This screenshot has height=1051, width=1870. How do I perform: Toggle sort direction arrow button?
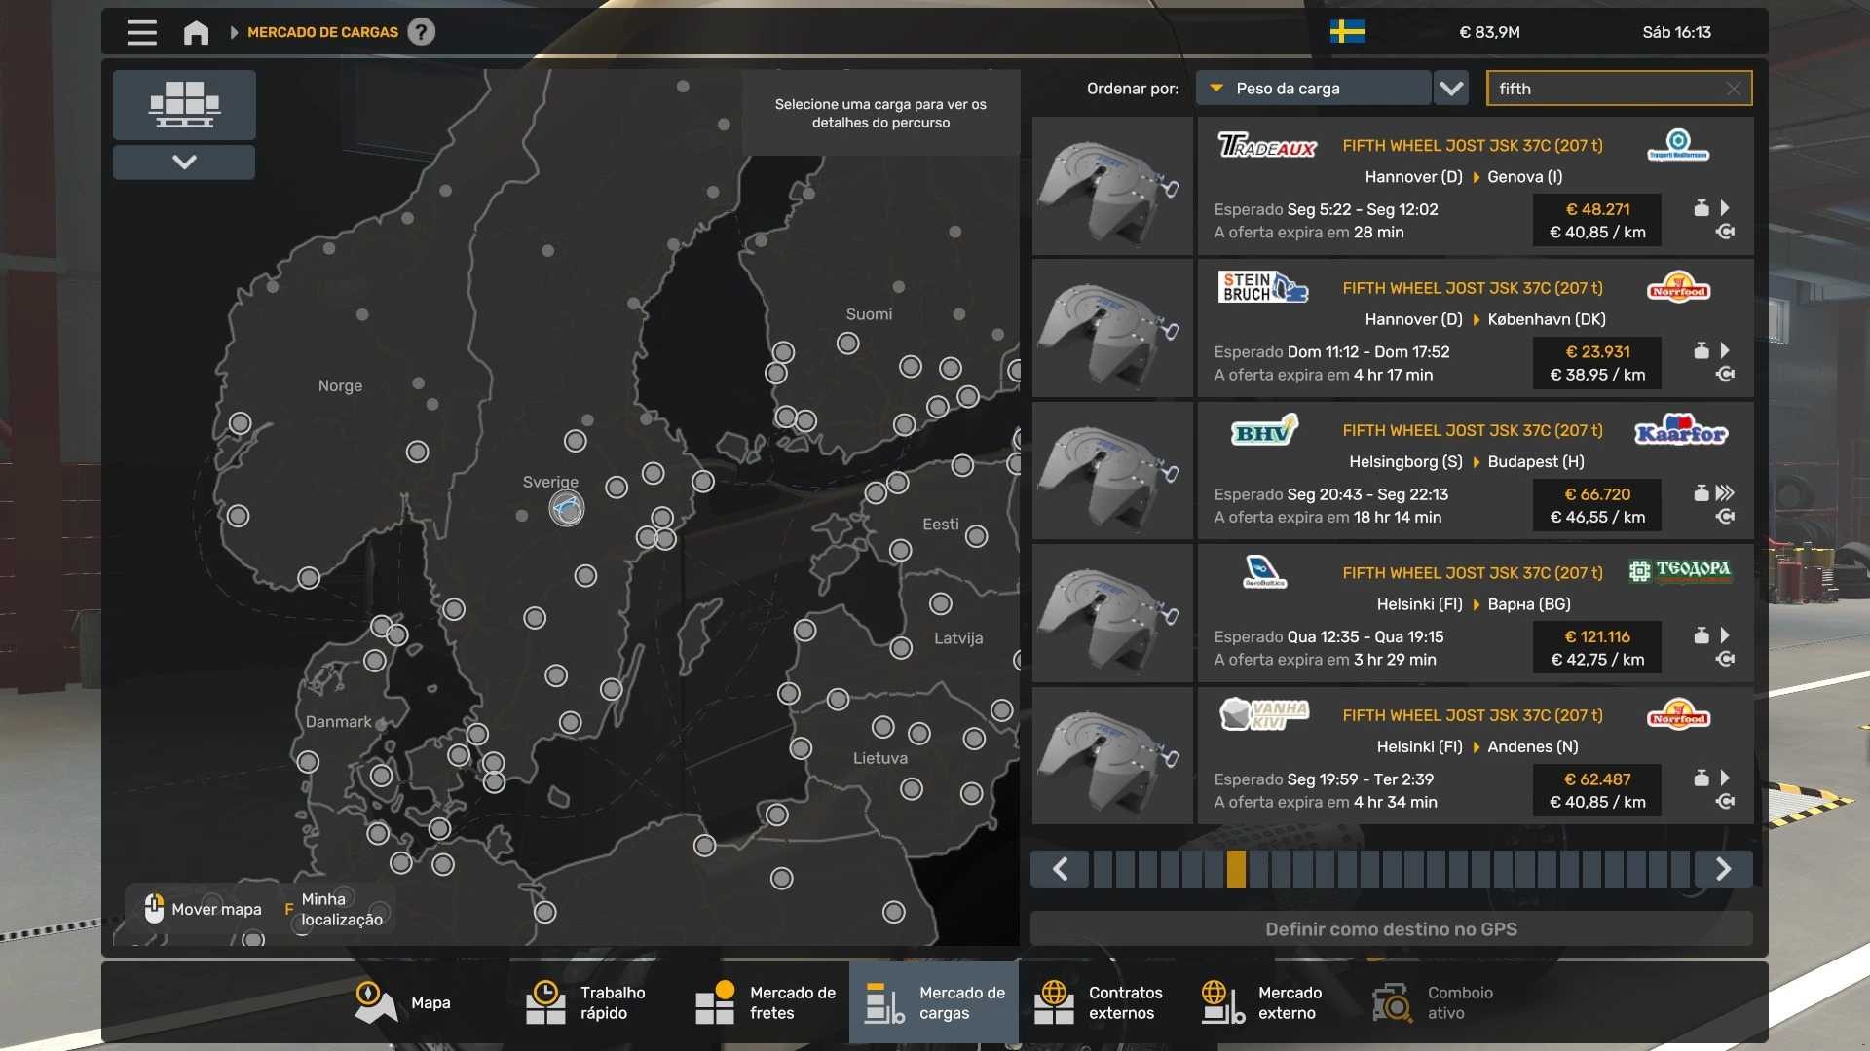(x=1451, y=89)
